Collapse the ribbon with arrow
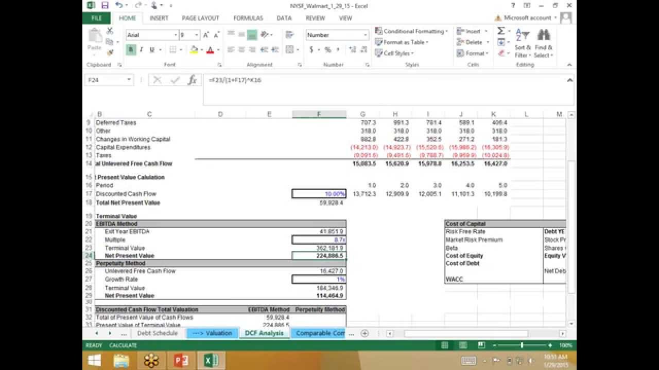This screenshot has width=659, height=370. coord(569,65)
